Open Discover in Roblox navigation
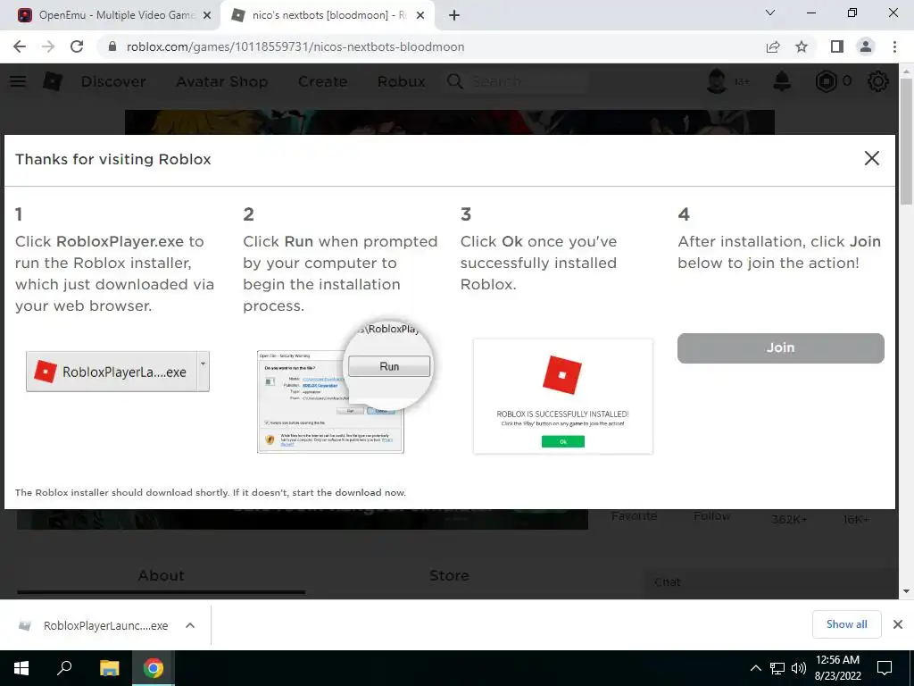The width and height of the screenshot is (914, 686). click(x=113, y=81)
